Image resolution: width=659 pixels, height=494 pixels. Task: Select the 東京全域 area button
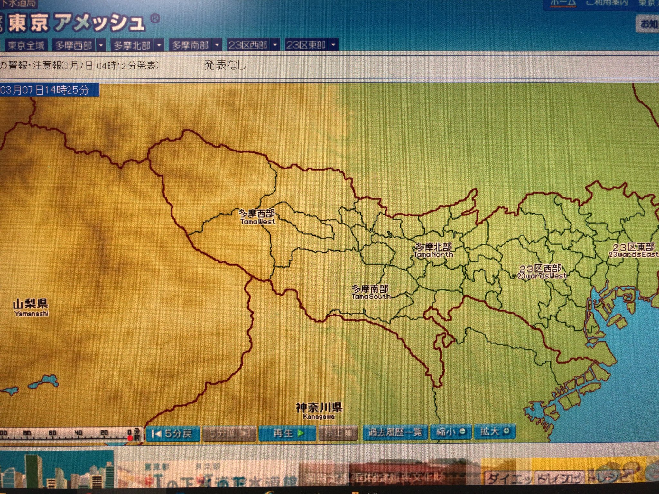click(x=26, y=45)
